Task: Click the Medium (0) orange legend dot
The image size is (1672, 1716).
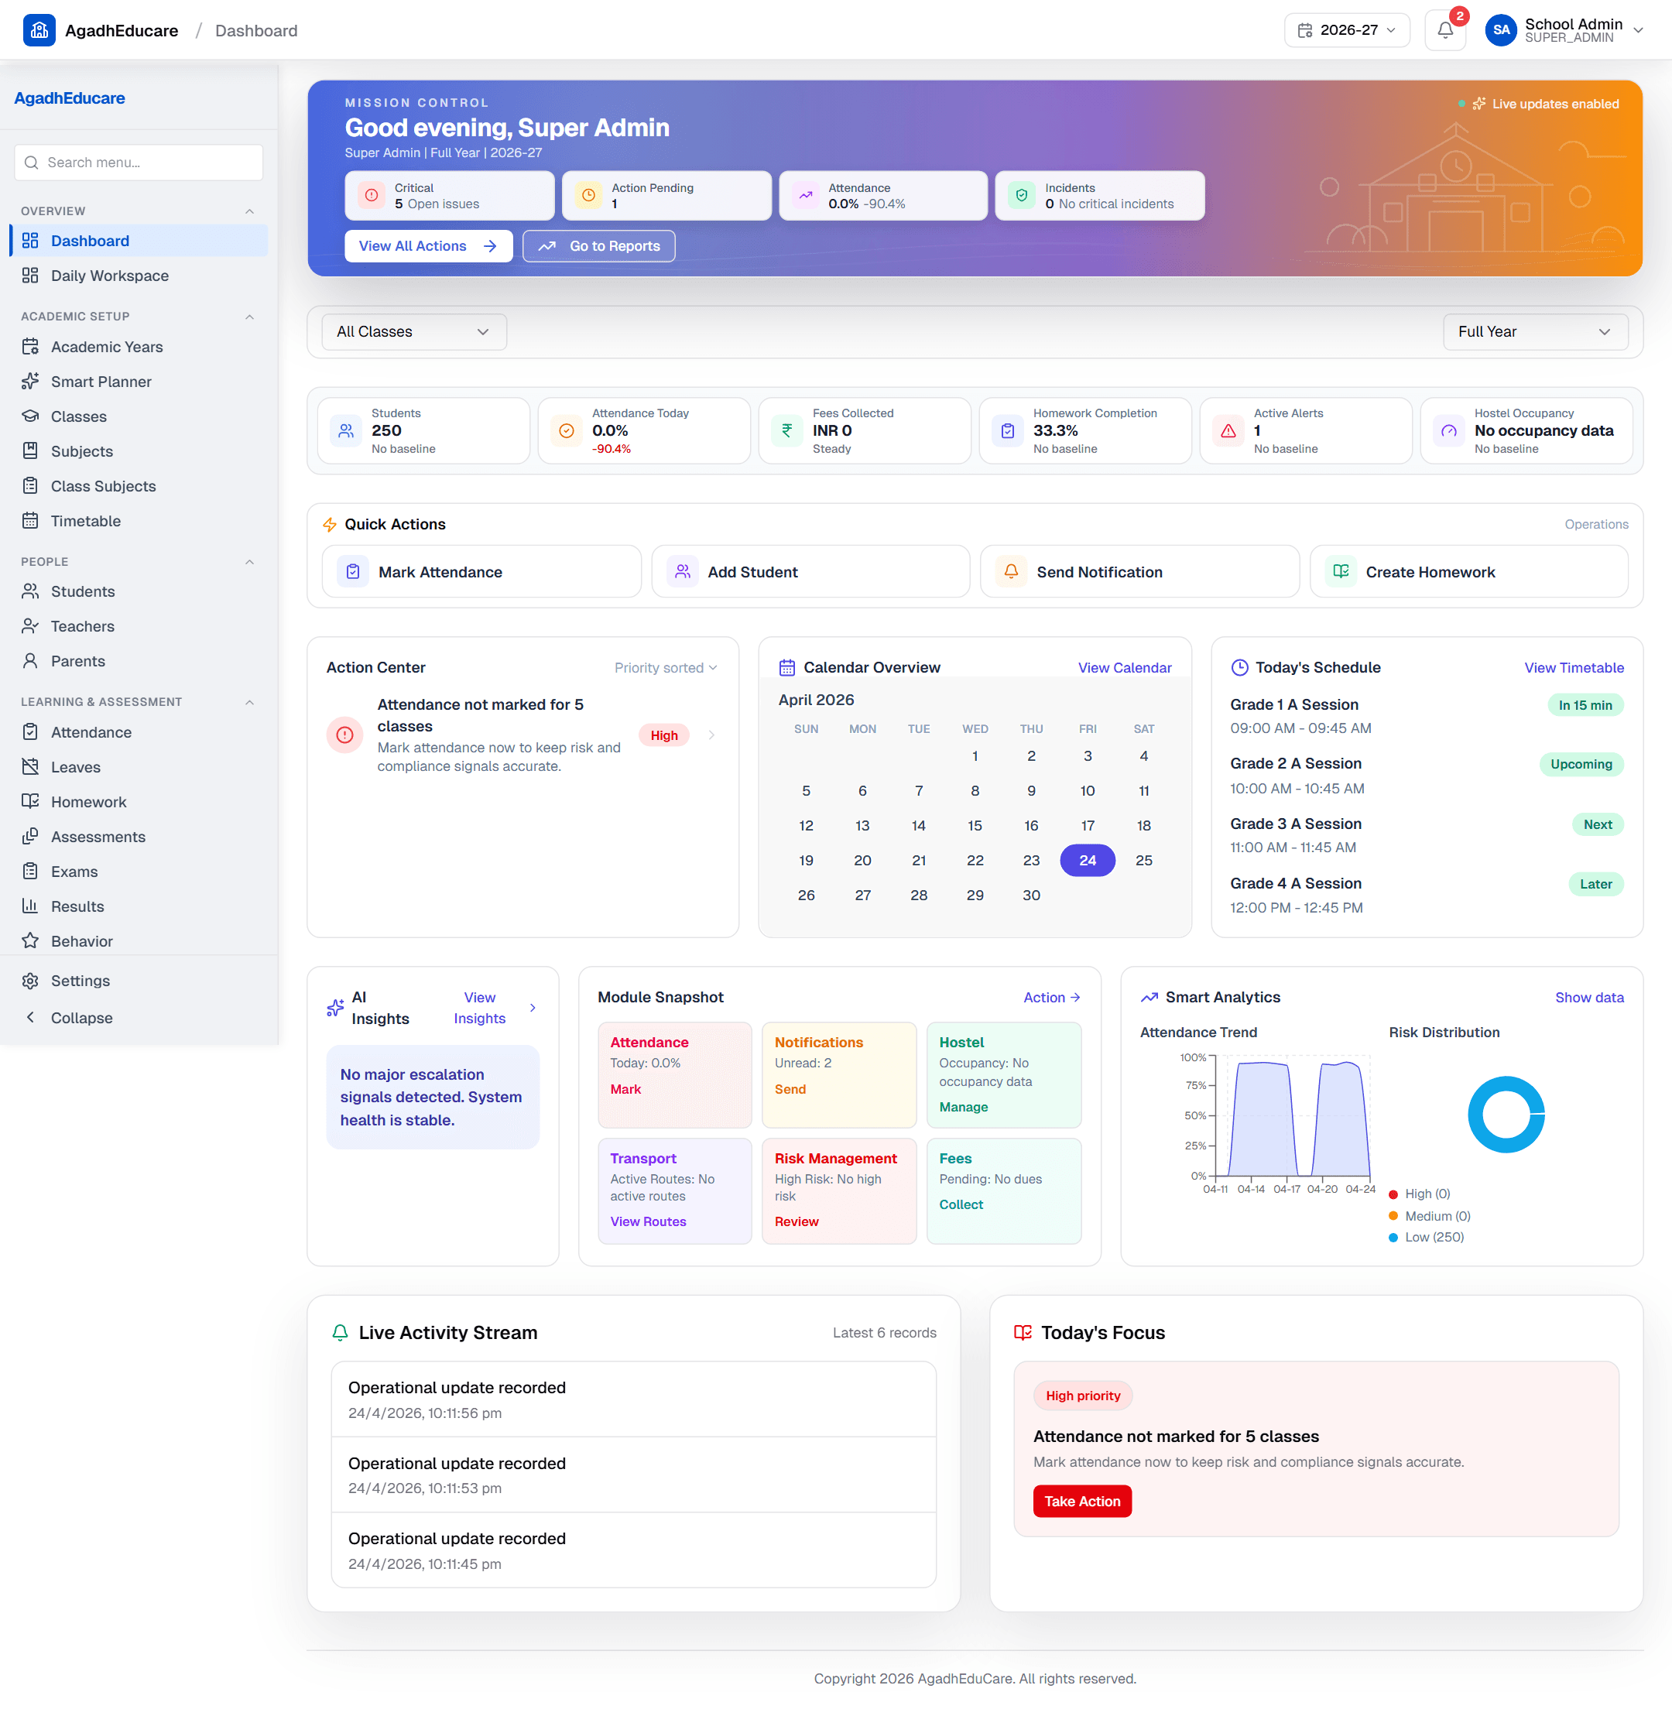Action: (x=1393, y=1215)
